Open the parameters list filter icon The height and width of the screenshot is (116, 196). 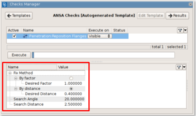click(179, 67)
